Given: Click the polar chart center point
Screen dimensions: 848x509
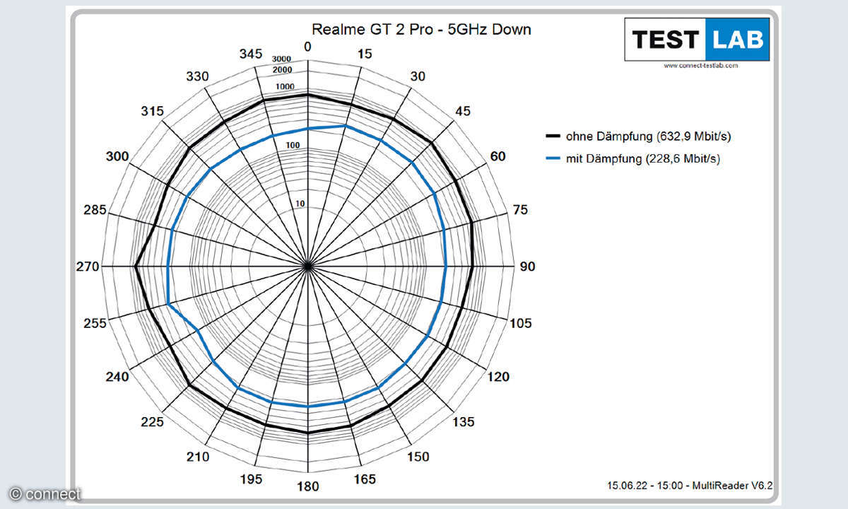Looking at the screenshot, I should (307, 267).
